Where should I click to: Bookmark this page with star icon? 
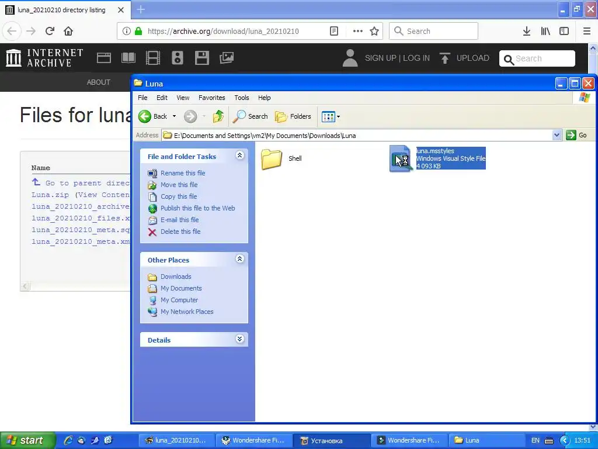point(374,31)
